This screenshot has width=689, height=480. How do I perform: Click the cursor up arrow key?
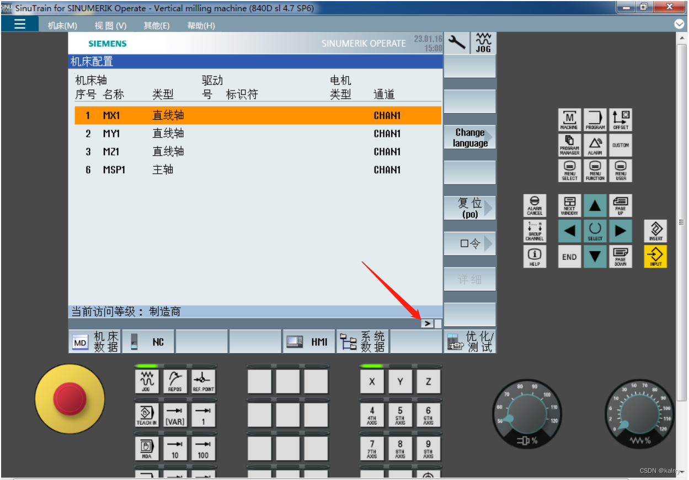tap(595, 206)
